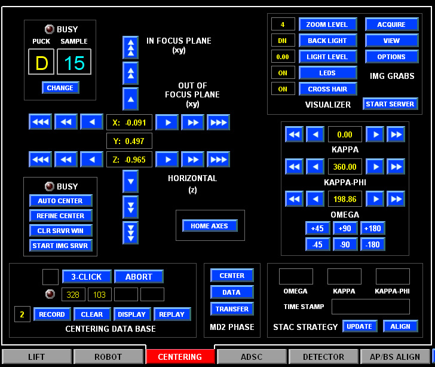Image resolution: width=435 pixels, height=367 pixels.
Task: Click the TIME STAMP field
Action: pyautogui.click(x=370, y=307)
